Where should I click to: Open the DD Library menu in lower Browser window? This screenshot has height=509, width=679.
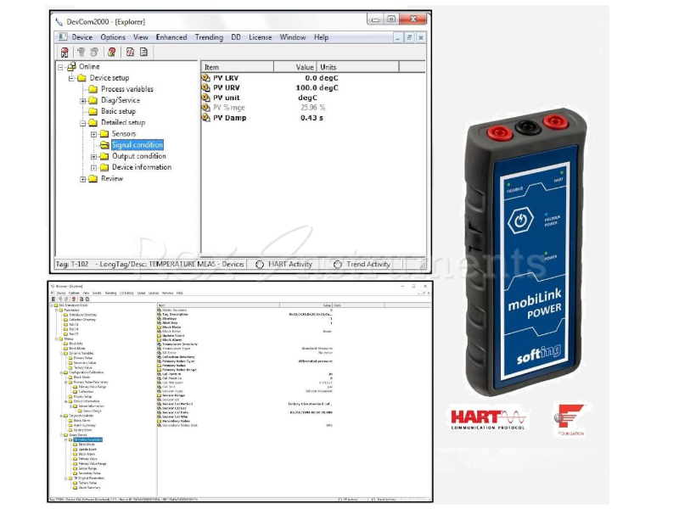(x=126, y=293)
